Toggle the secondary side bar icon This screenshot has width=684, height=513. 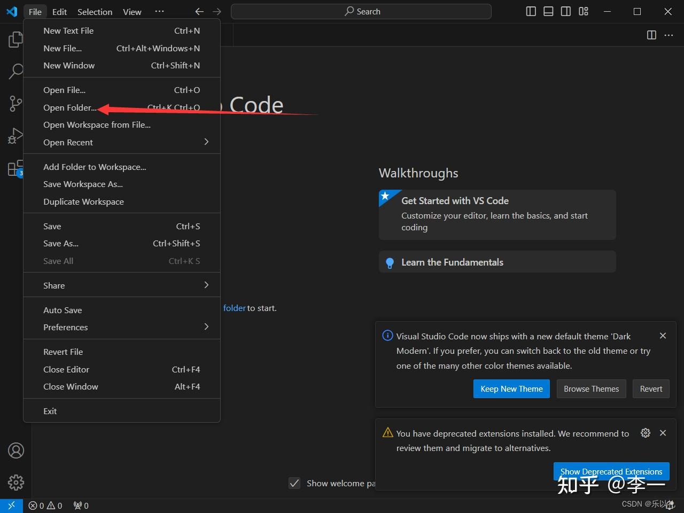click(x=566, y=11)
